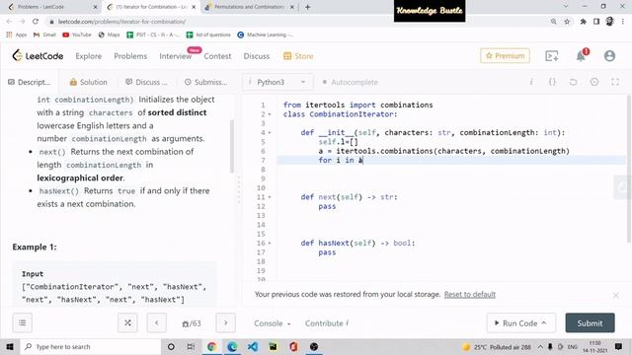Open the Contest menu item
This screenshot has width=632, height=355.
click(217, 56)
